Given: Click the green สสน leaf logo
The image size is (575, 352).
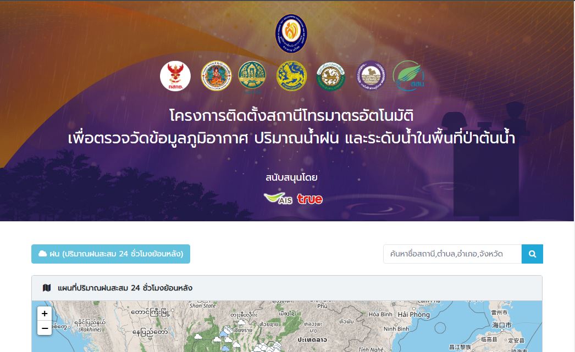Looking at the screenshot, I should (408, 76).
